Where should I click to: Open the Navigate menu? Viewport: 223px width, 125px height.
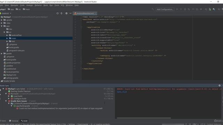coord(14,5)
